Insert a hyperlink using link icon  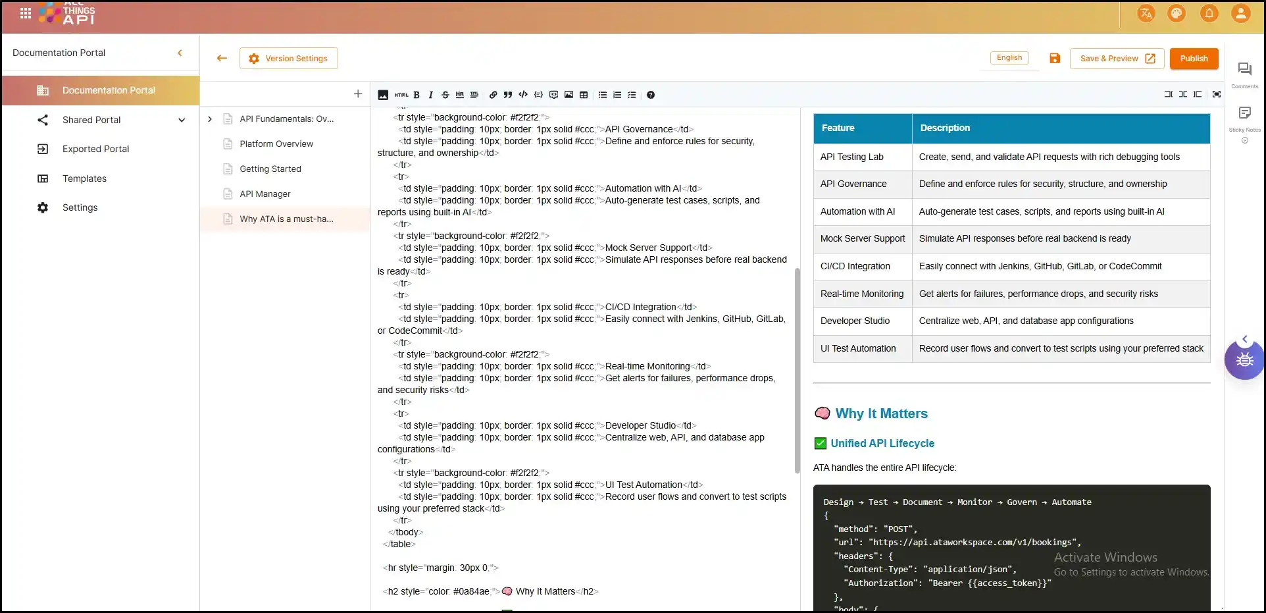point(493,95)
